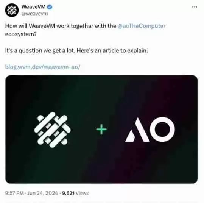
Task: Click 'Here's an article to explain' text
Action: point(112,50)
